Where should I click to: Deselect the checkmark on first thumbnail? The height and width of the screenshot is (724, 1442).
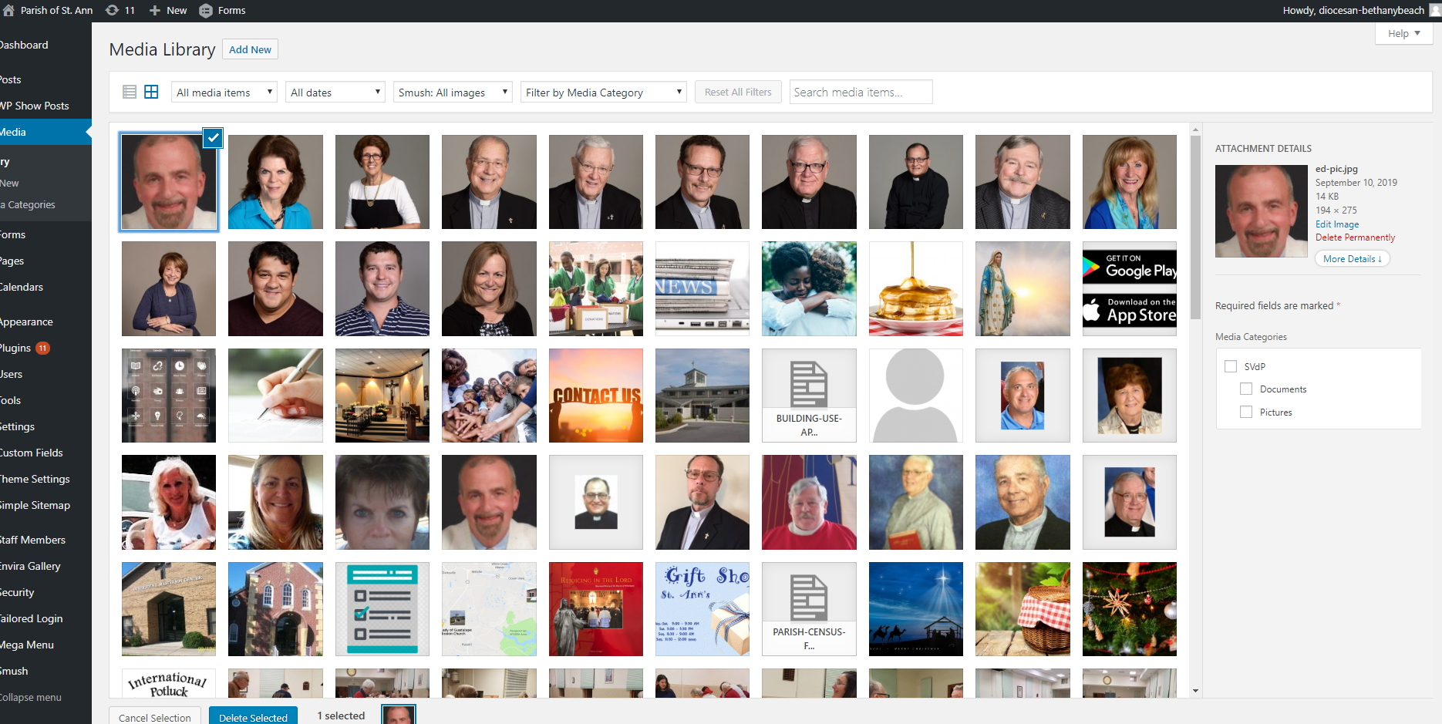pyautogui.click(x=213, y=138)
